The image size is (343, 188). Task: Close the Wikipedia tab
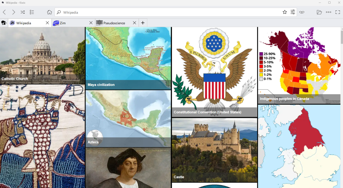47,23
